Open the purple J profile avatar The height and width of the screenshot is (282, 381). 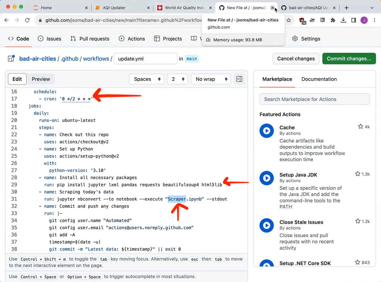(364, 20)
